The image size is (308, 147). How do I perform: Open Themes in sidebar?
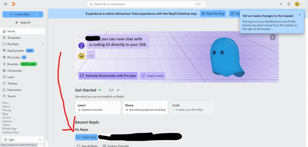pos(23,83)
